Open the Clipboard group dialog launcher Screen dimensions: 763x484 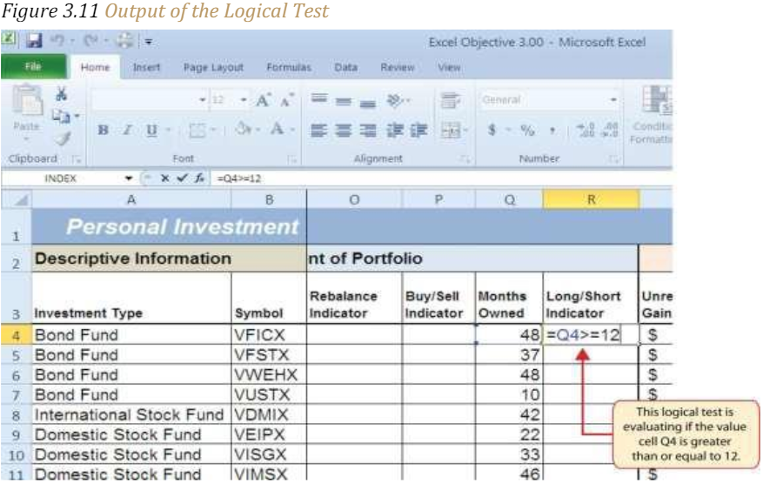point(76,158)
